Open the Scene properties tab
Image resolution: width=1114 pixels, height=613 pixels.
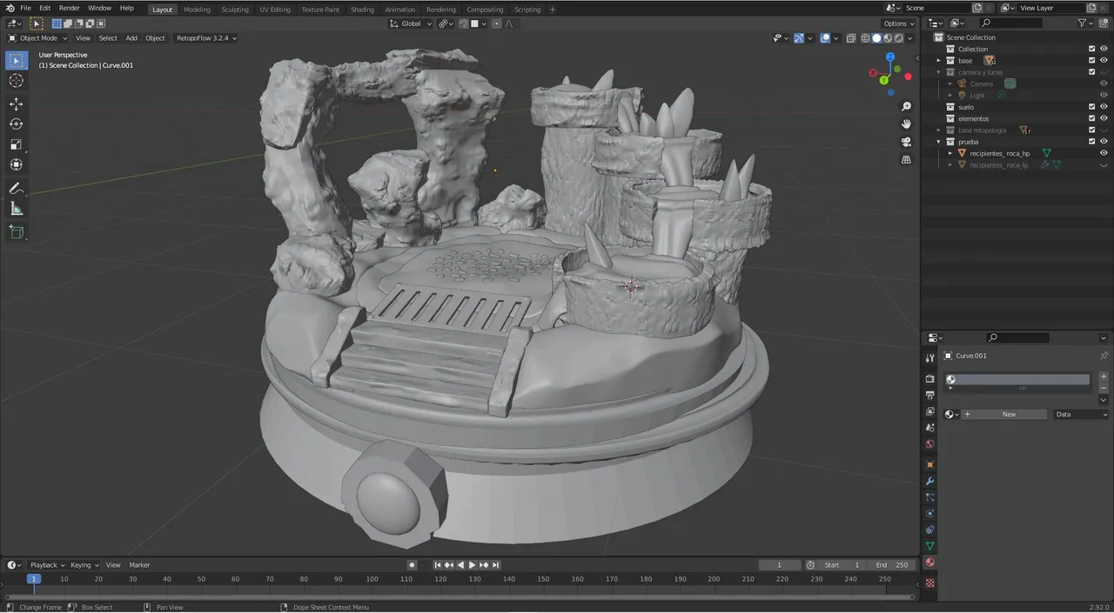tap(929, 428)
